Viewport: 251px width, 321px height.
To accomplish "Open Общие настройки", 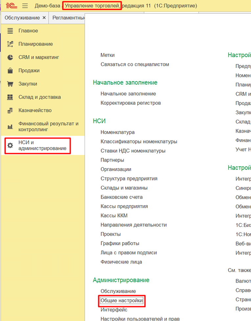I will pos(122,301).
